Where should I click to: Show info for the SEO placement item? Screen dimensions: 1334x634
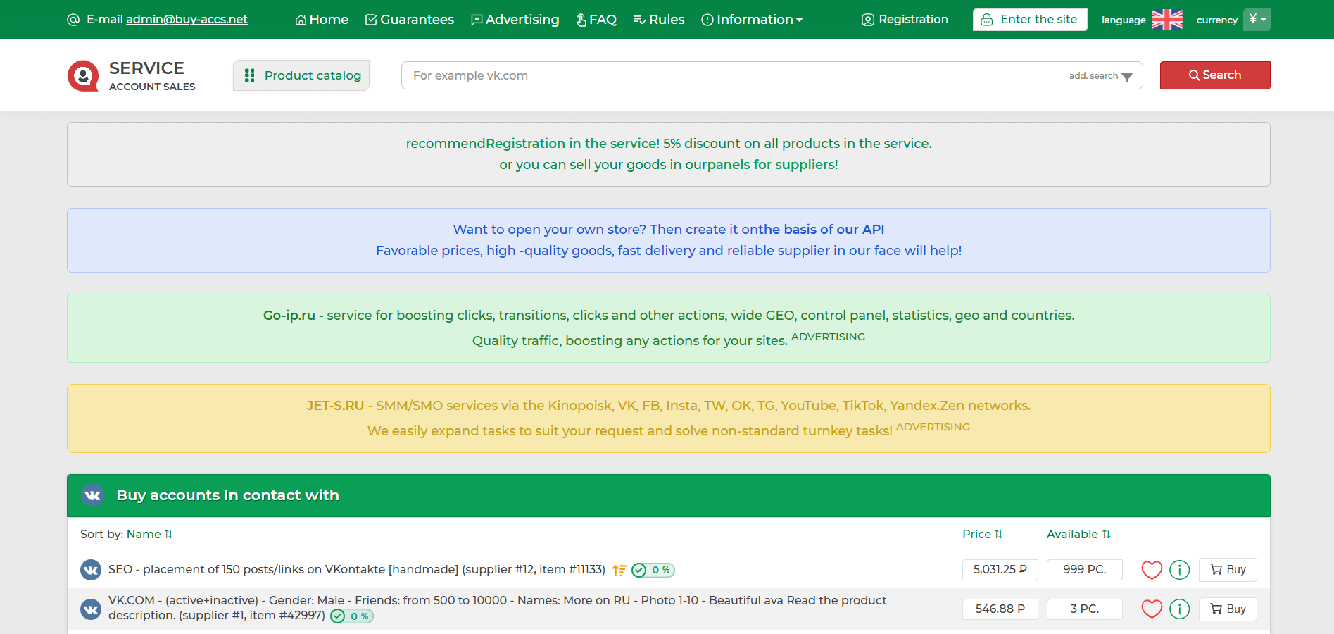coord(1179,570)
